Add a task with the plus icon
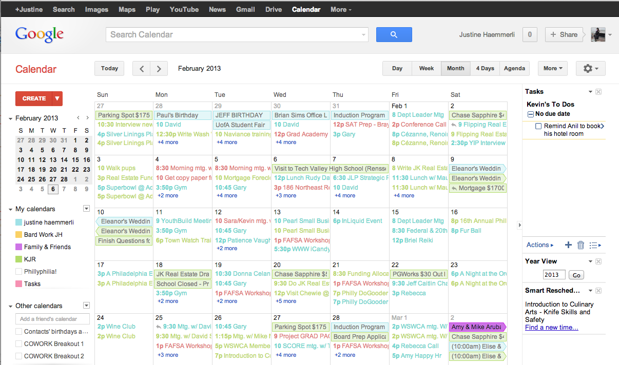619x365 pixels. [568, 245]
